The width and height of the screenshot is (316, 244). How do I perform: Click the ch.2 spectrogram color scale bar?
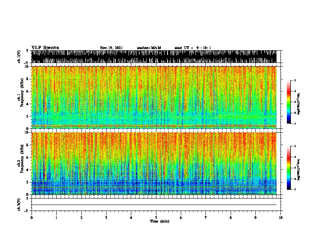(x=288, y=168)
